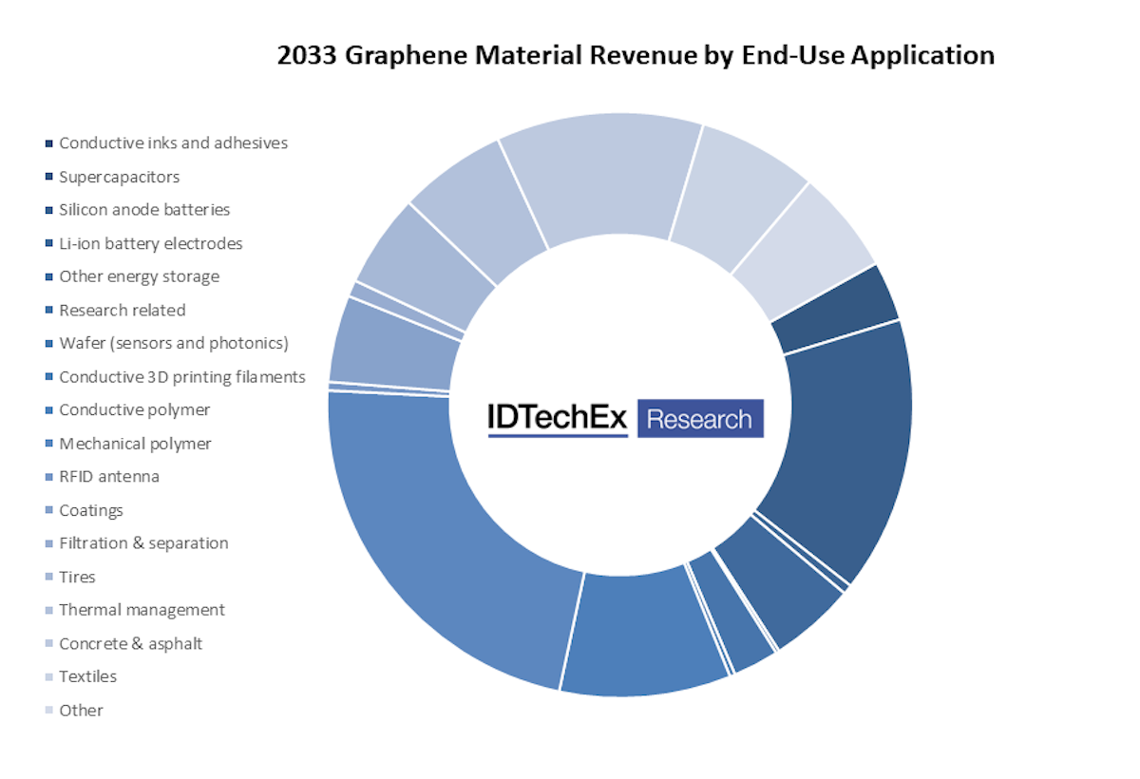1140x779 pixels.
Task: Click the Research label in the center logo
Action: coord(700,418)
